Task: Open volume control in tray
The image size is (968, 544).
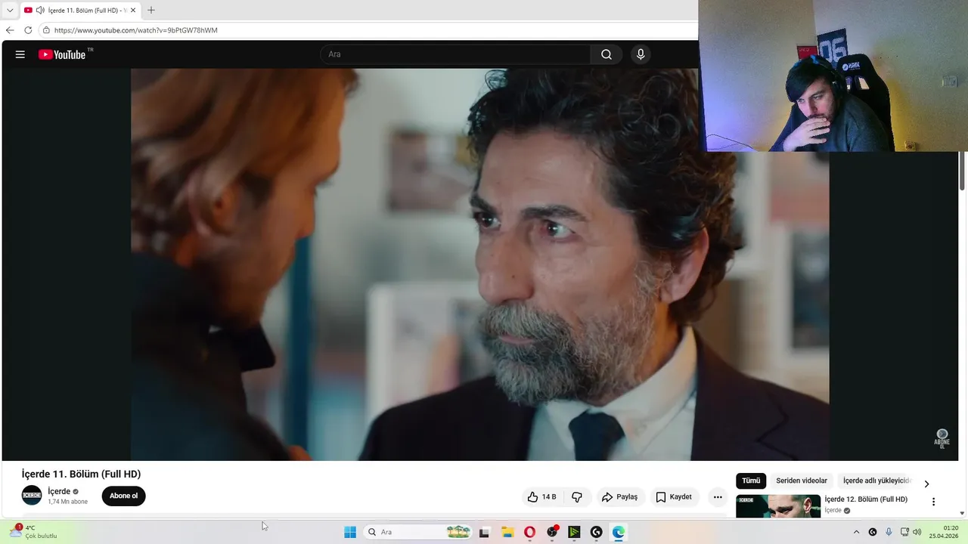Action: pyautogui.click(x=917, y=532)
